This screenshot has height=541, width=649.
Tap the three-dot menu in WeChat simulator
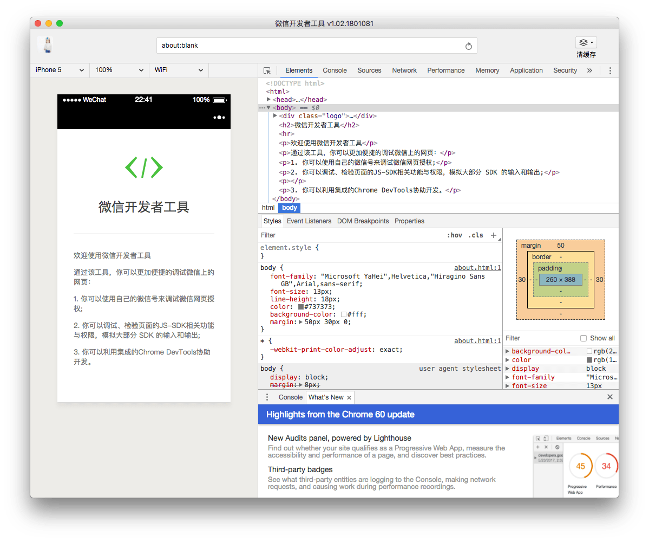[219, 117]
